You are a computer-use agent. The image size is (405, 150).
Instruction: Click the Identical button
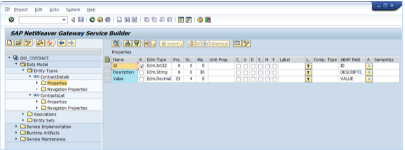click(x=217, y=44)
